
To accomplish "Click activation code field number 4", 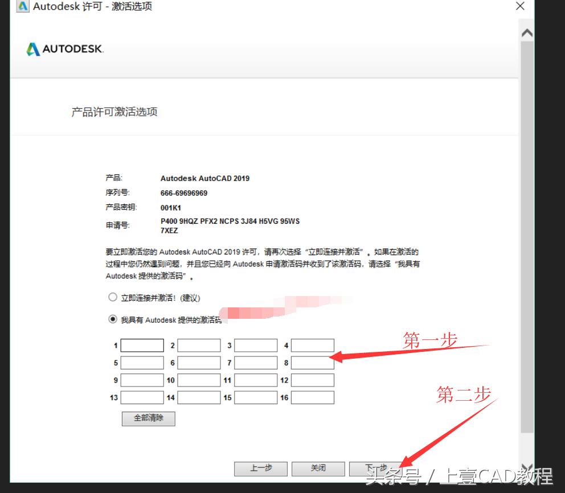I will [x=312, y=344].
